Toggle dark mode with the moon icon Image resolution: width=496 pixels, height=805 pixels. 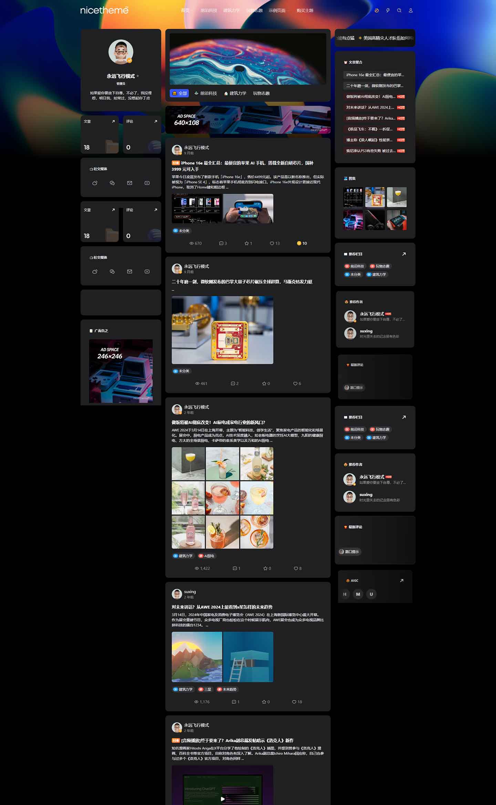click(376, 11)
